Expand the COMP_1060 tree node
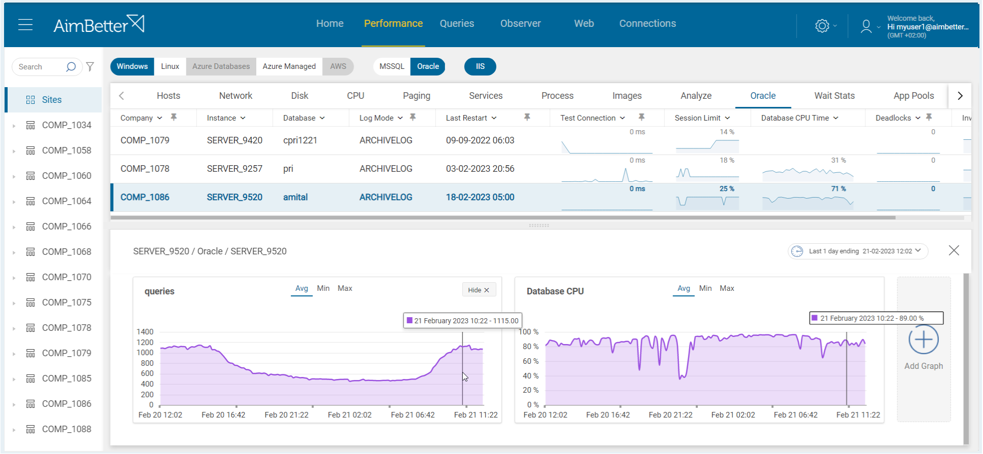The image size is (983, 454). [x=14, y=176]
